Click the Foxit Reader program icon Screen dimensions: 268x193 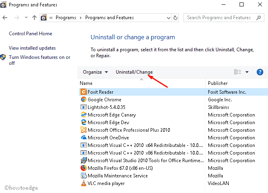(x=84, y=92)
